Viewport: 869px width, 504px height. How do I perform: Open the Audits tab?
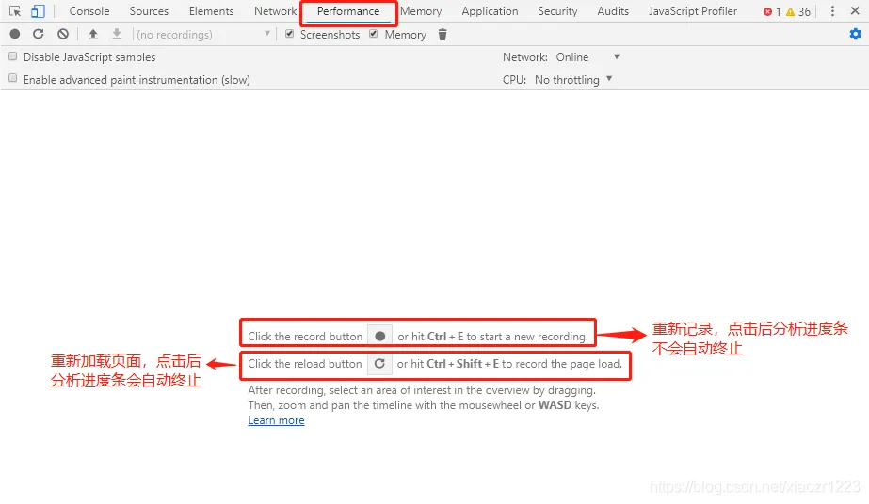(613, 11)
